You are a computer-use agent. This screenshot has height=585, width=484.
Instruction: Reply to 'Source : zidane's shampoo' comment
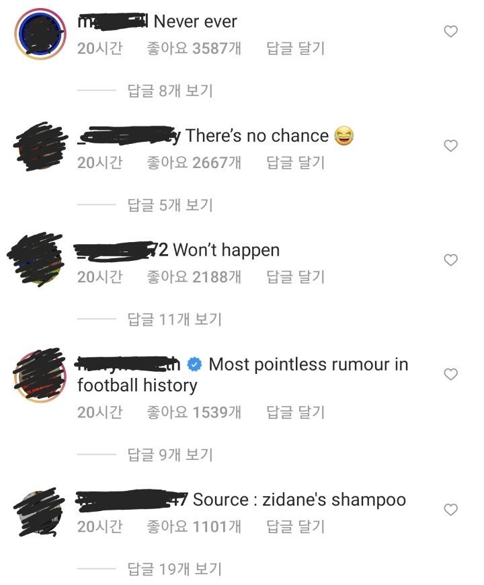click(x=295, y=526)
